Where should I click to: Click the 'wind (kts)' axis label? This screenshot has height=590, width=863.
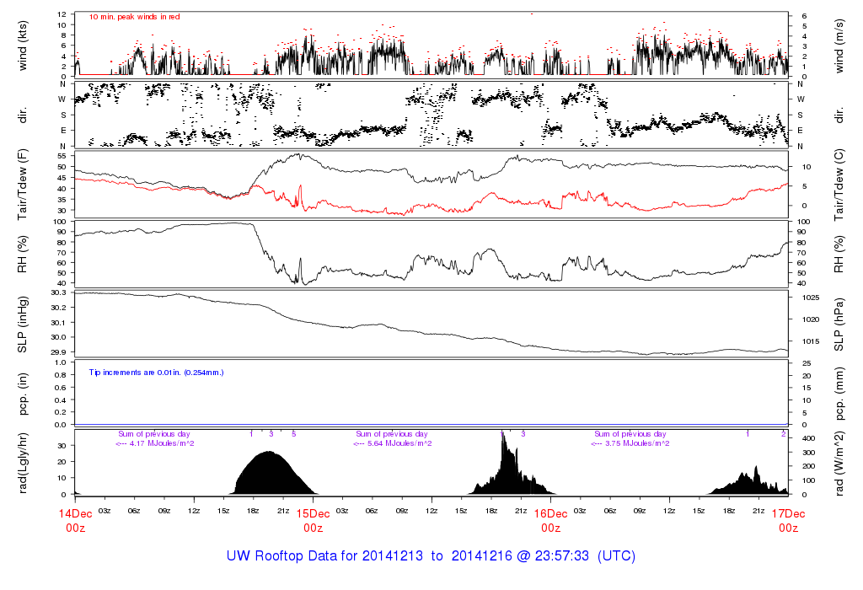(23, 45)
